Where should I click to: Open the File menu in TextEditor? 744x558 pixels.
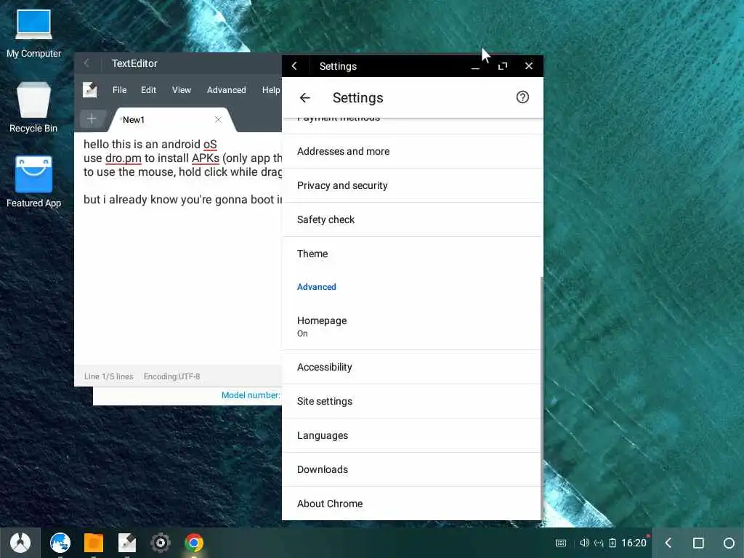coord(120,90)
